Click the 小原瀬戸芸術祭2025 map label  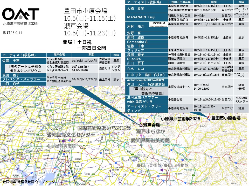[x=181, y=119]
